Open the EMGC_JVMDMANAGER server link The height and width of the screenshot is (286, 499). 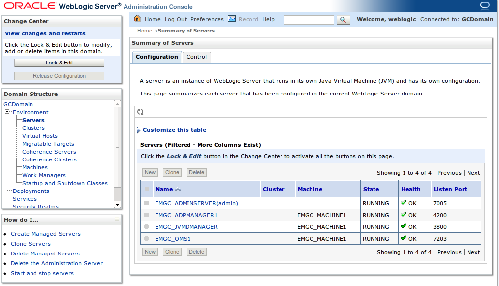186,227
